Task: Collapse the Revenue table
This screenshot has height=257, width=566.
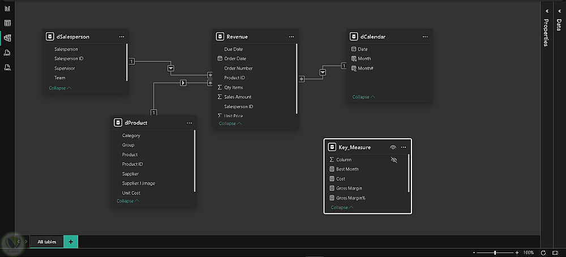Action: (230, 123)
